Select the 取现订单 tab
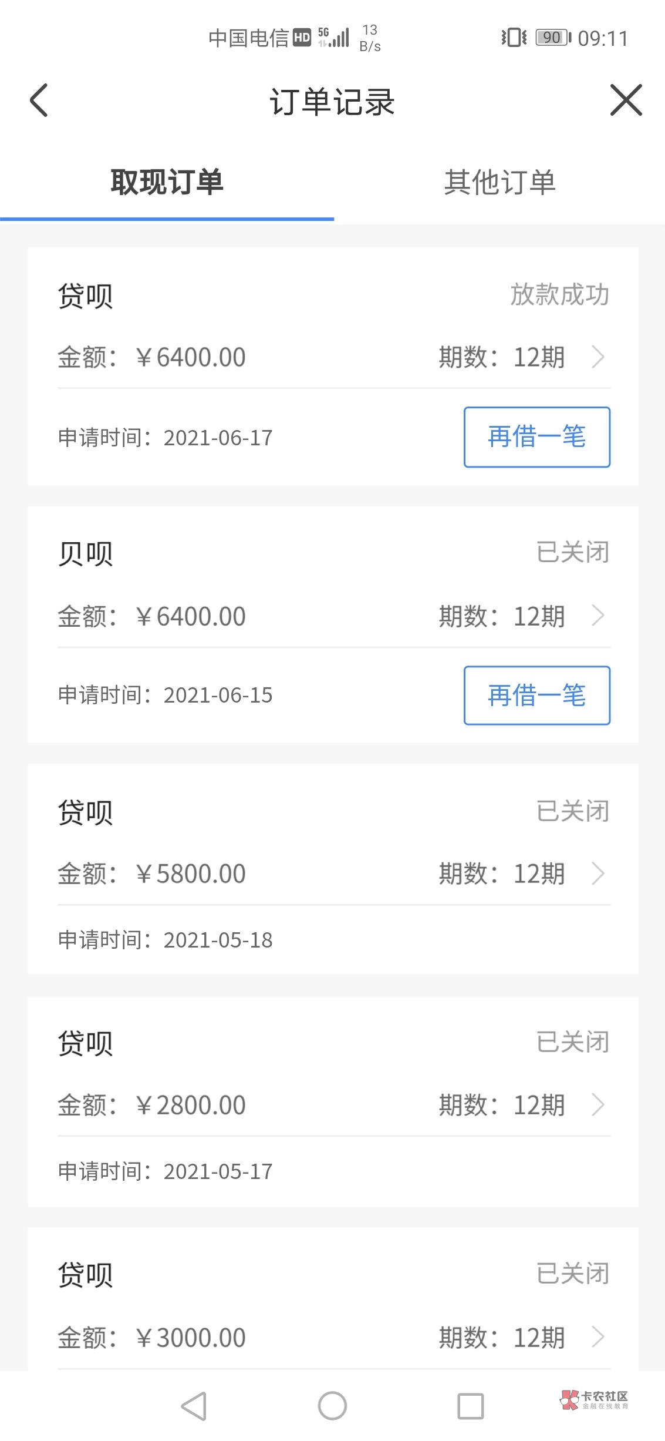Image resolution: width=665 pixels, height=1441 pixels. click(x=167, y=182)
